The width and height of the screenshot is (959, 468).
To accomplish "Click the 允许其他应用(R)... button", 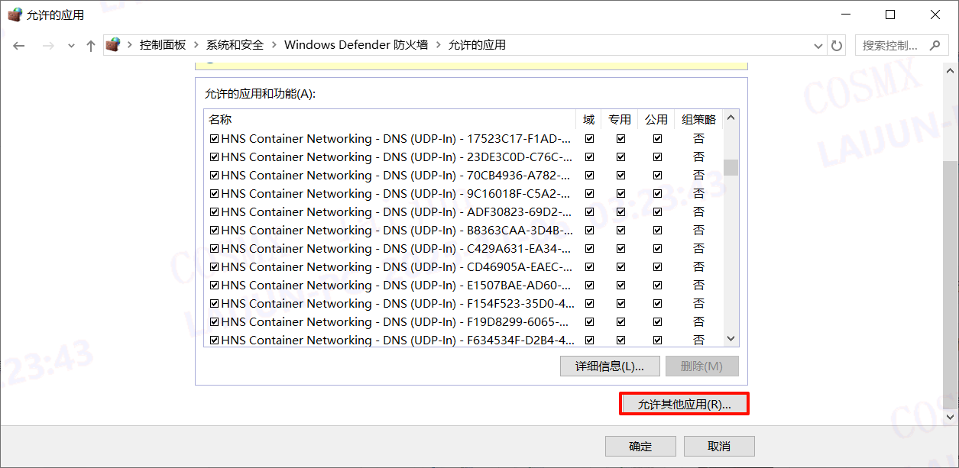I will point(684,405).
